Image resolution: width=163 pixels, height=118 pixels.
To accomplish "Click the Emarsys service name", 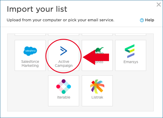I will pyautogui.click(x=131, y=62).
